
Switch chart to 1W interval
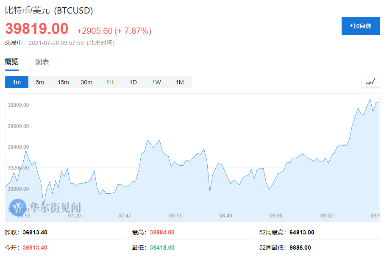point(156,82)
